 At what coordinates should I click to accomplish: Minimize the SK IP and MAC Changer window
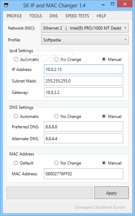pyautogui.click(x=103, y=5)
